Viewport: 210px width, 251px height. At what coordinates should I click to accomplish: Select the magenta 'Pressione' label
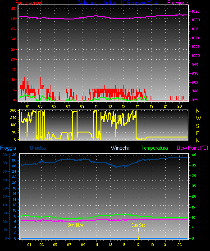tap(178, 3)
